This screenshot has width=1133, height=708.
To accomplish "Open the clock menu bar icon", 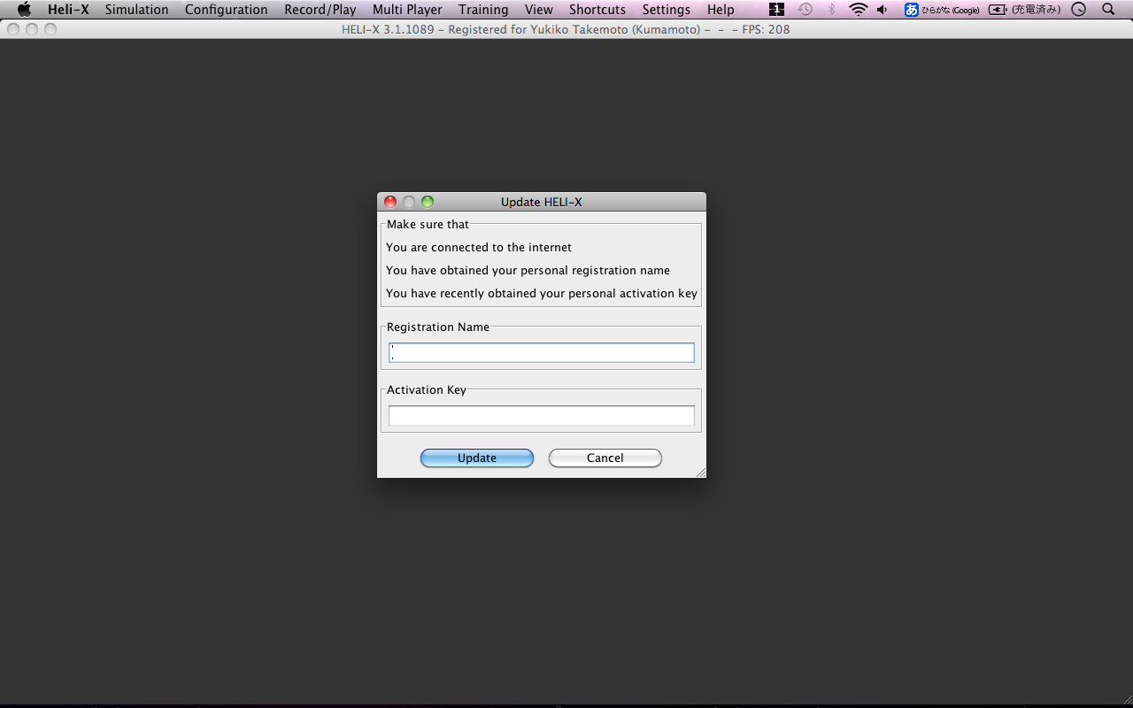I will pyautogui.click(x=1078, y=10).
